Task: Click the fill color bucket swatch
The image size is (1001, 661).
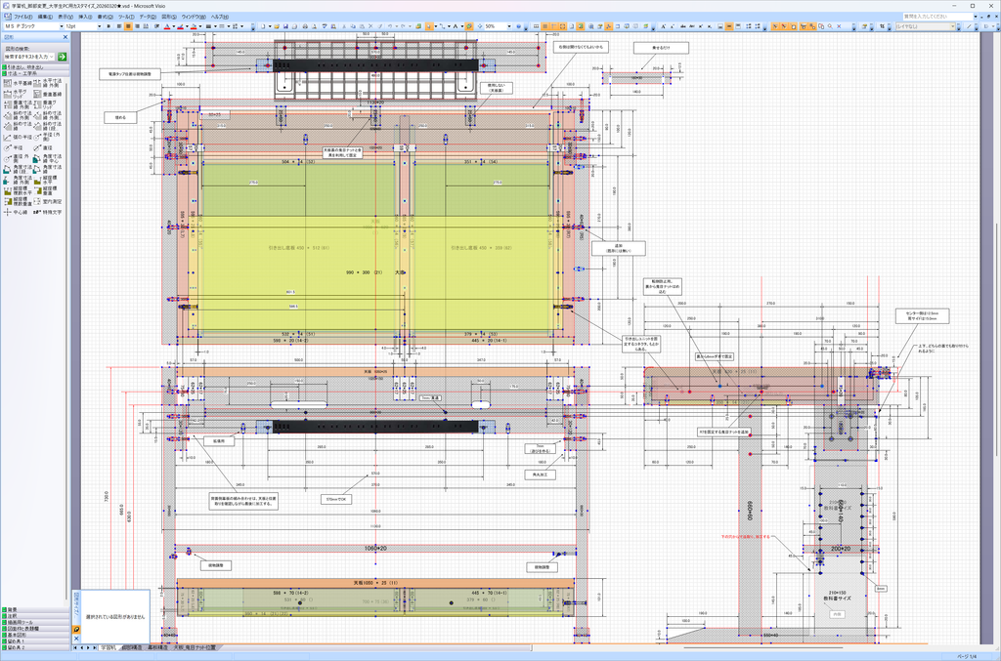Action: point(195,26)
